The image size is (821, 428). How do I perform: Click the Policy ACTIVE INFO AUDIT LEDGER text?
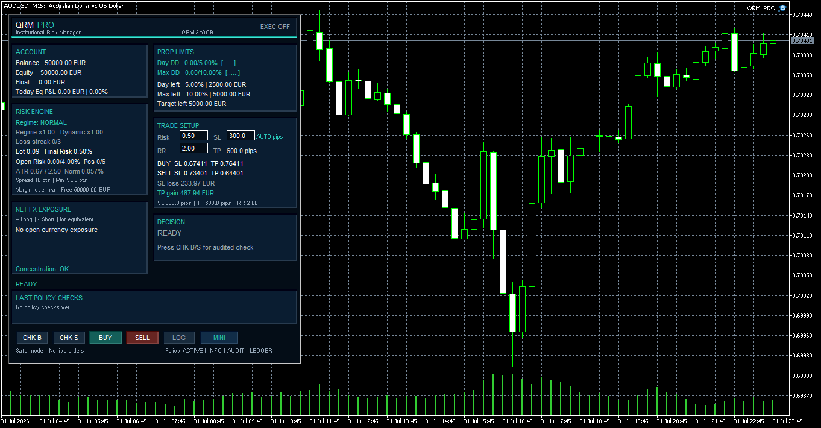click(219, 350)
